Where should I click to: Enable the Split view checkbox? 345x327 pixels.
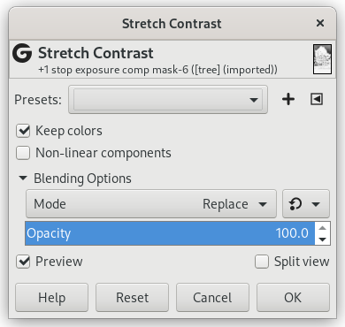tap(262, 262)
